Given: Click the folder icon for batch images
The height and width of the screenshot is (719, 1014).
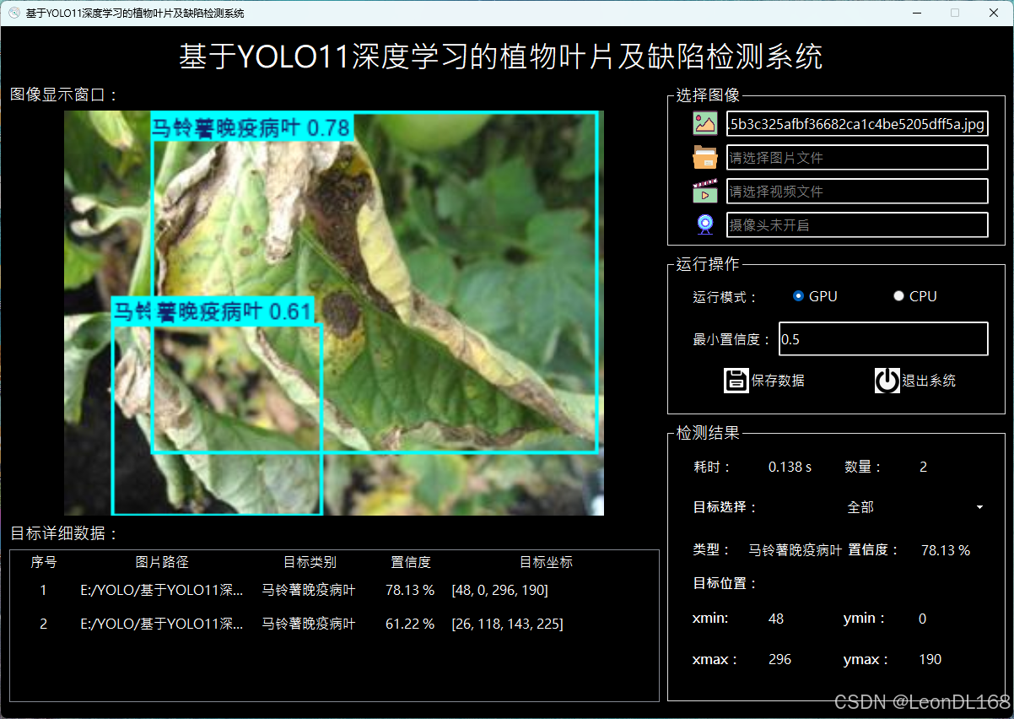Looking at the screenshot, I should (705, 157).
